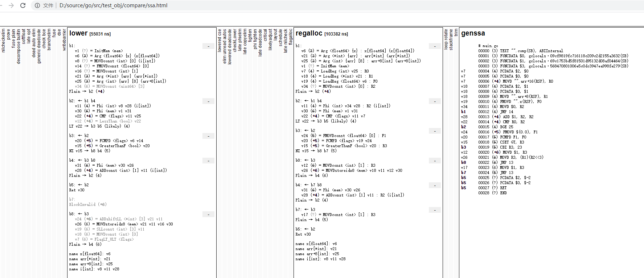Screen dimensions: 644x278
Task: Show the loop rotate pass column
Action: pos(446,39)
